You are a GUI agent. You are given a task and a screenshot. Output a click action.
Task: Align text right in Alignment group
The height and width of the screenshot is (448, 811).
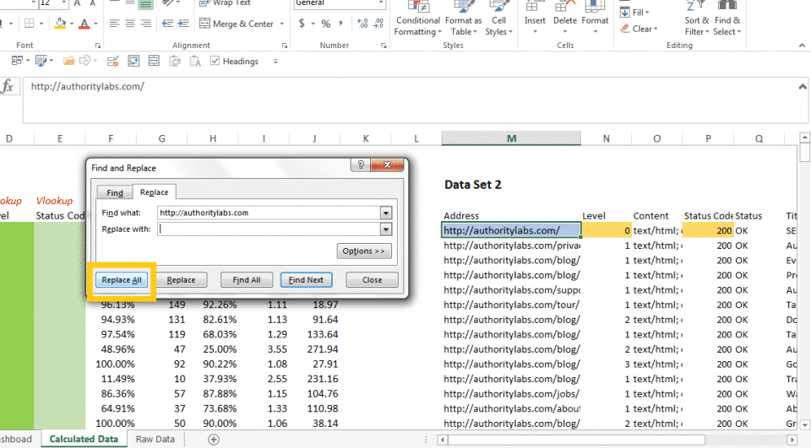click(146, 24)
